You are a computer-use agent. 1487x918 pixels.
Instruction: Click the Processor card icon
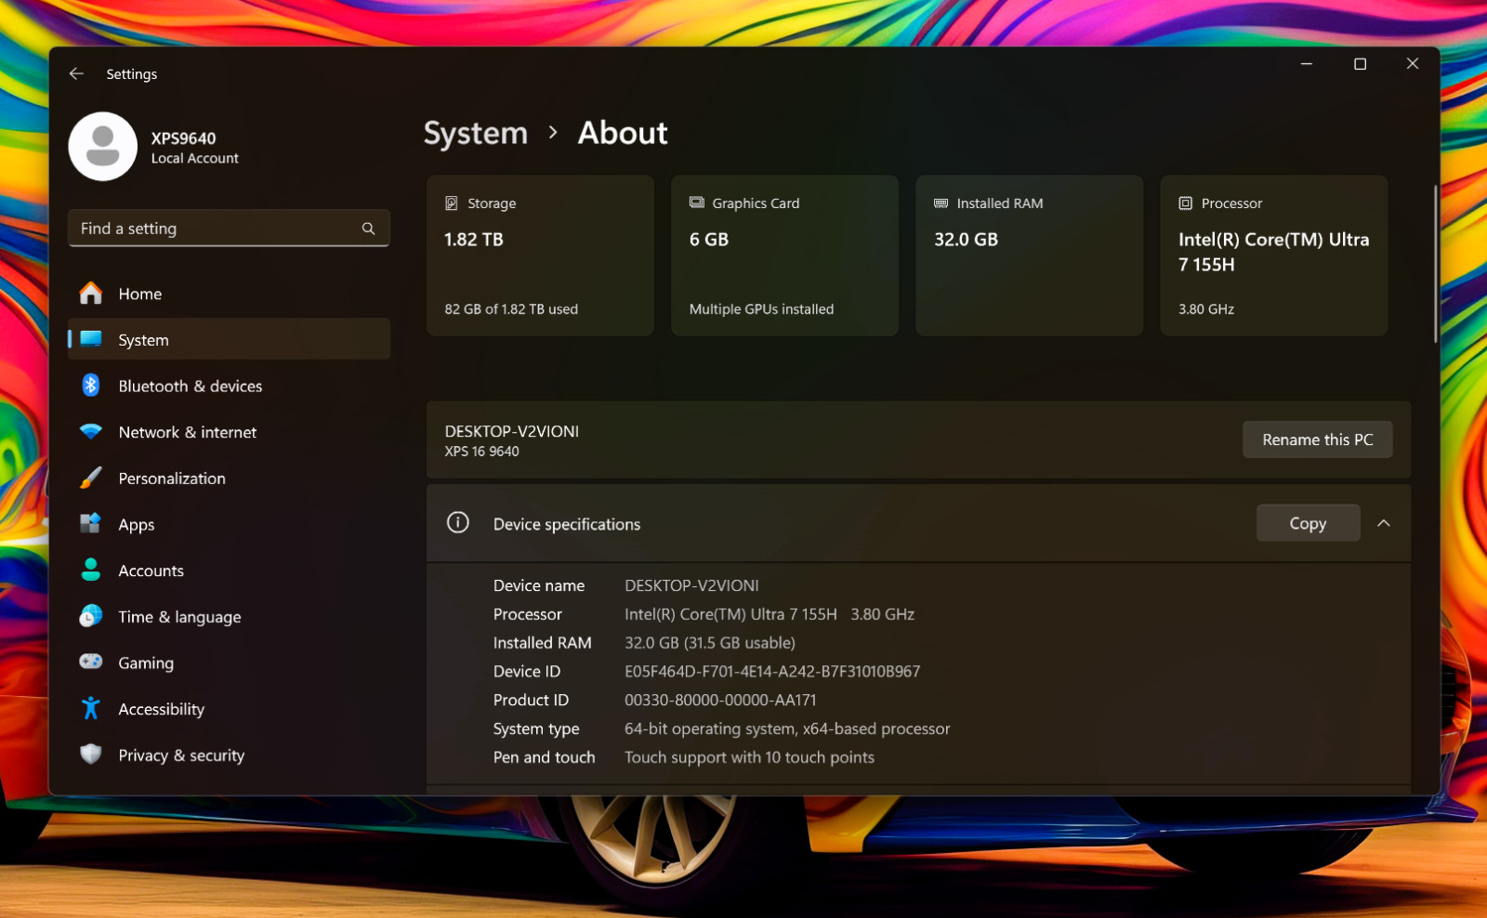1186,203
